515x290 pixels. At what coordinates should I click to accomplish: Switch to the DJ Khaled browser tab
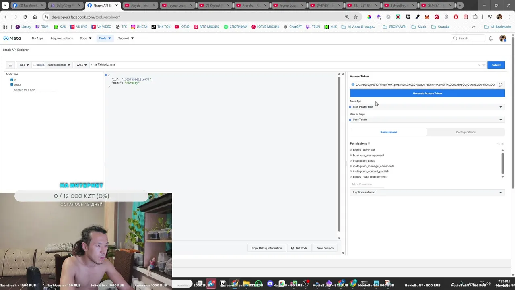click(x=214, y=6)
